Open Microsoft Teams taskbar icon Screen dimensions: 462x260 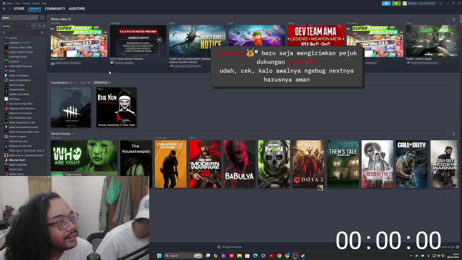[x=223, y=256]
